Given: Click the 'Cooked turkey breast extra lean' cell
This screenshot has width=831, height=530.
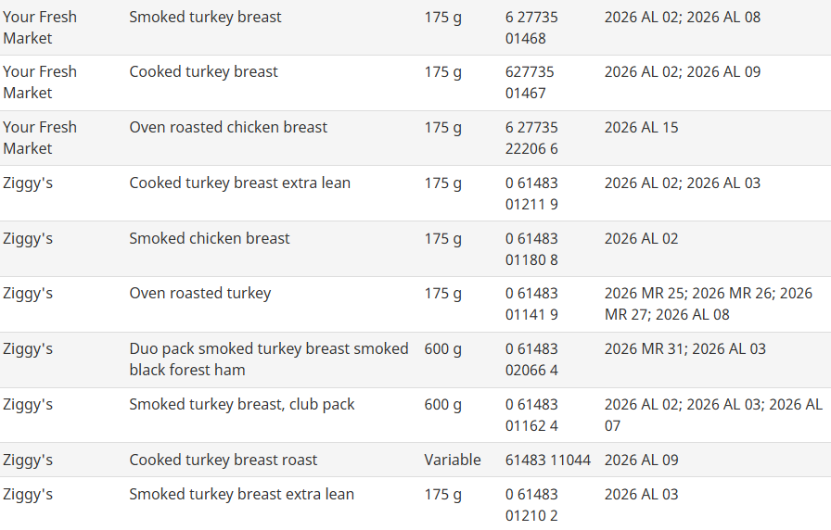Looking at the screenshot, I should (x=240, y=183).
